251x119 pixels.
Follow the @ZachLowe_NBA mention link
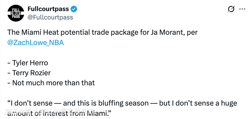click(36, 43)
